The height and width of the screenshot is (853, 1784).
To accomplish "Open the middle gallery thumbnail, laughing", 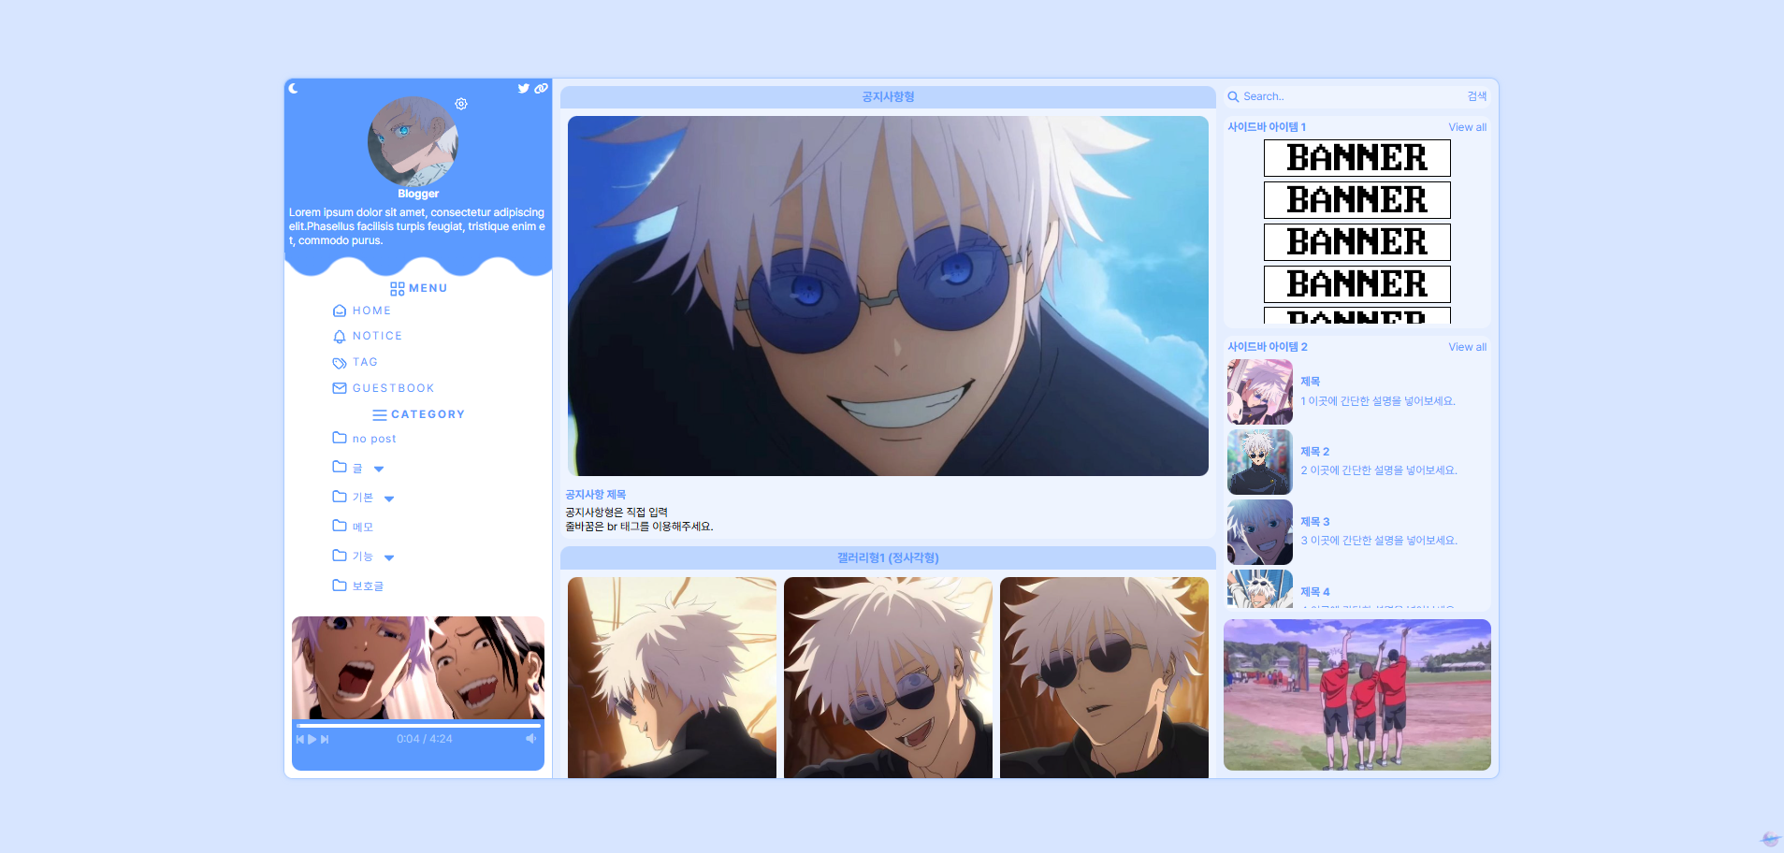I will pyautogui.click(x=888, y=677).
